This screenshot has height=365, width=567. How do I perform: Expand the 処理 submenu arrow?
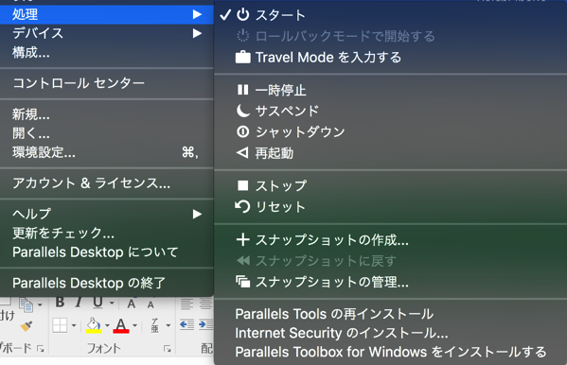[x=197, y=14]
